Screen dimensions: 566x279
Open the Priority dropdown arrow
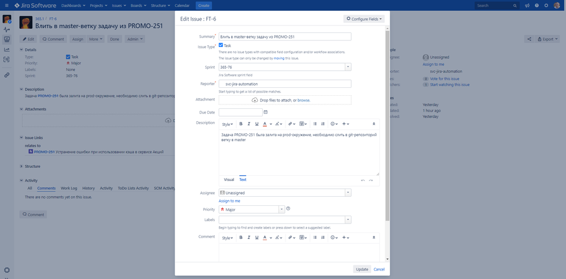(282, 210)
